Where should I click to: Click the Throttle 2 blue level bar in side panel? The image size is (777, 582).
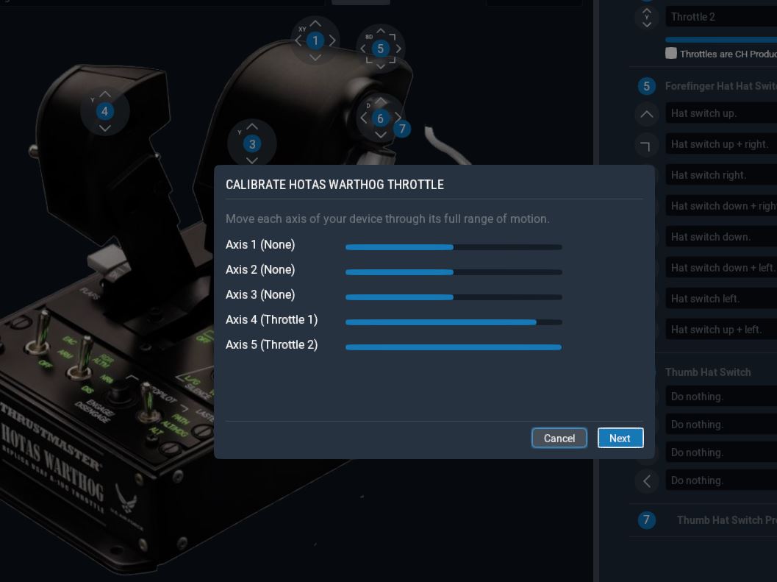tap(721, 40)
